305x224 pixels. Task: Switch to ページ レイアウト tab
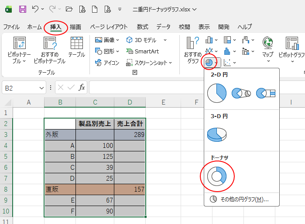(x=109, y=27)
